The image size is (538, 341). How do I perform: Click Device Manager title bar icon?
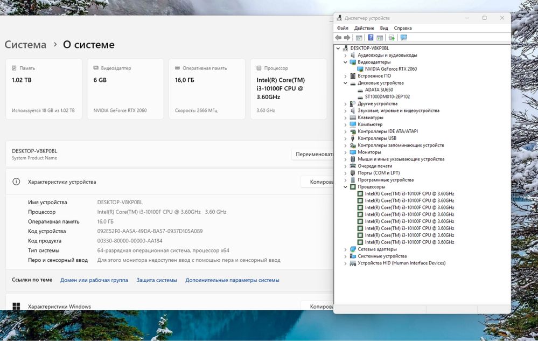[x=339, y=18]
